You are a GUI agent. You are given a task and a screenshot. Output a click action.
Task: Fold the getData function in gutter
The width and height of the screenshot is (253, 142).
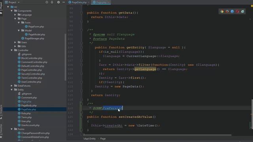[x=81, y=13]
